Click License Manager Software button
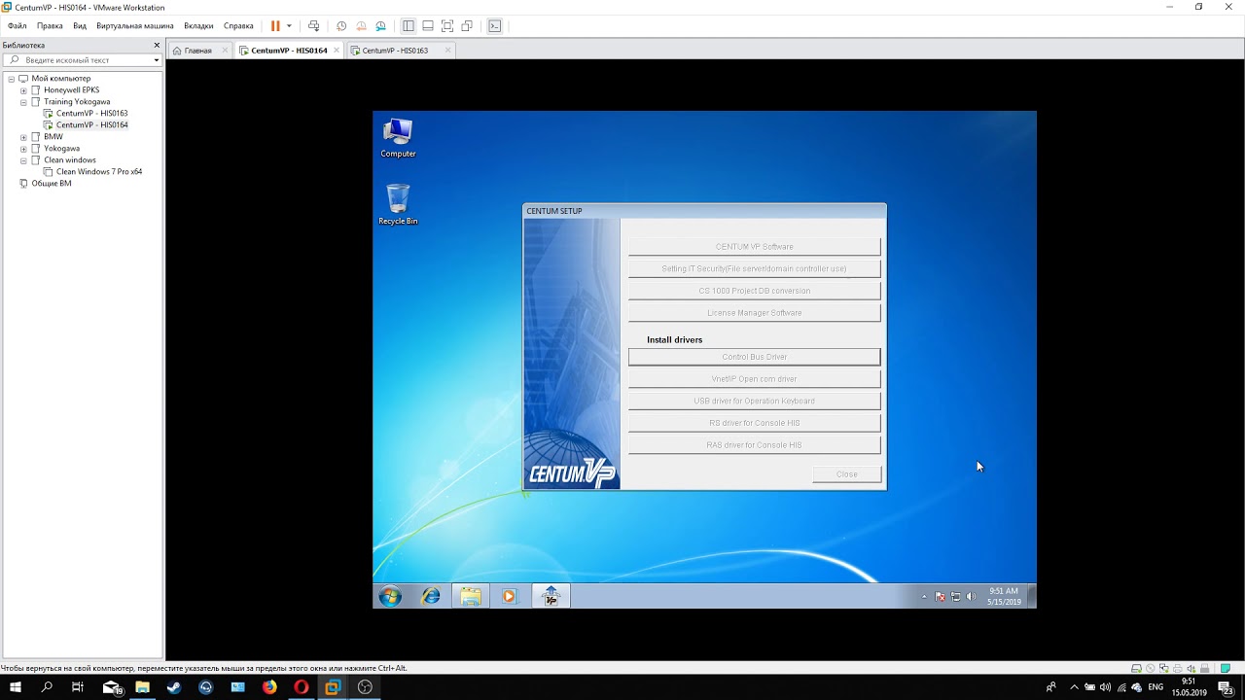1245x700 pixels. pos(754,313)
